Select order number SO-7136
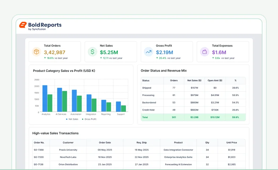278x170 pixels. point(39,164)
